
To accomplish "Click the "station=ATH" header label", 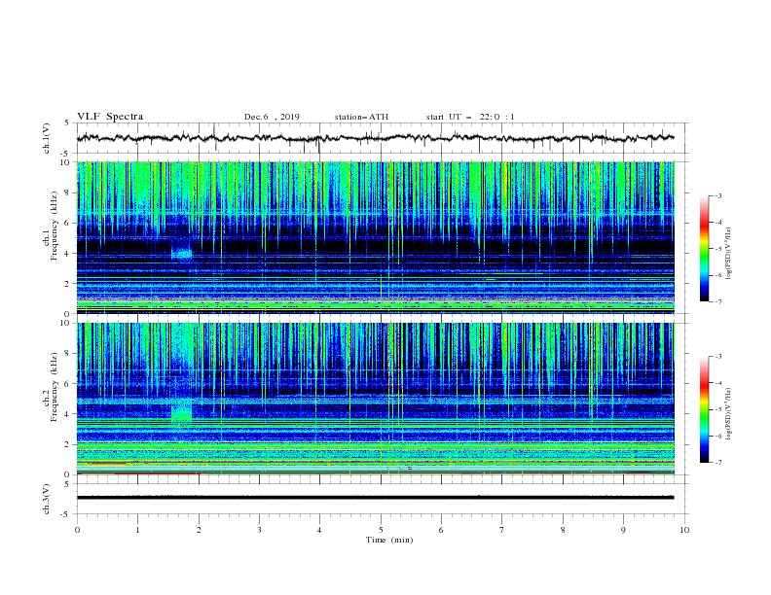I will [361, 117].
